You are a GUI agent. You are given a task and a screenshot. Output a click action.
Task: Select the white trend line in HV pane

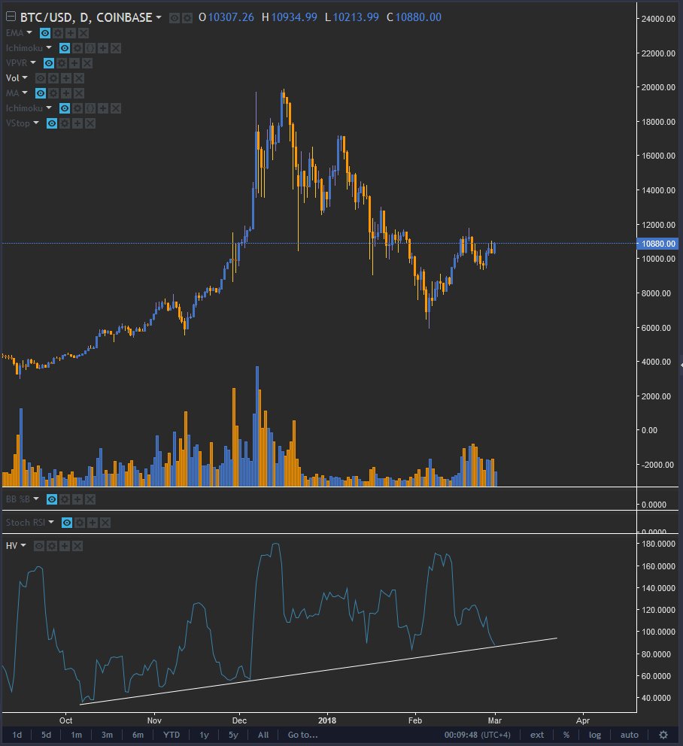click(x=318, y=672)
